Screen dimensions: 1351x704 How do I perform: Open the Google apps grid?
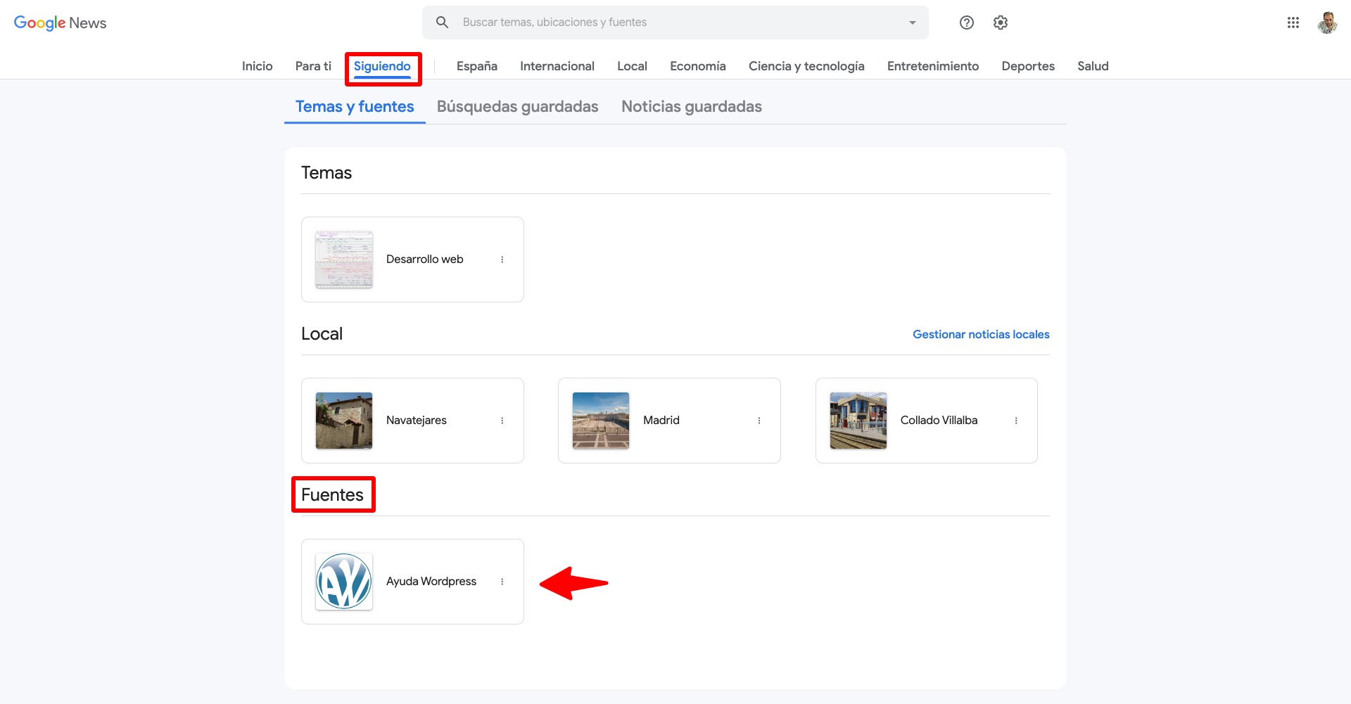pyautogui.click(x=1293, y=23)
